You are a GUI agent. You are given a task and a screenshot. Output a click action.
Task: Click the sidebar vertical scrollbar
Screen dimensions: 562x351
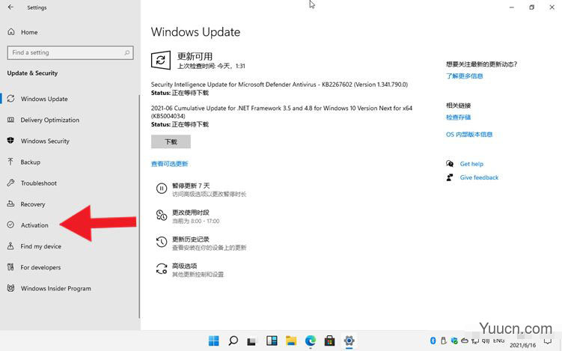(x=139, y=206)
